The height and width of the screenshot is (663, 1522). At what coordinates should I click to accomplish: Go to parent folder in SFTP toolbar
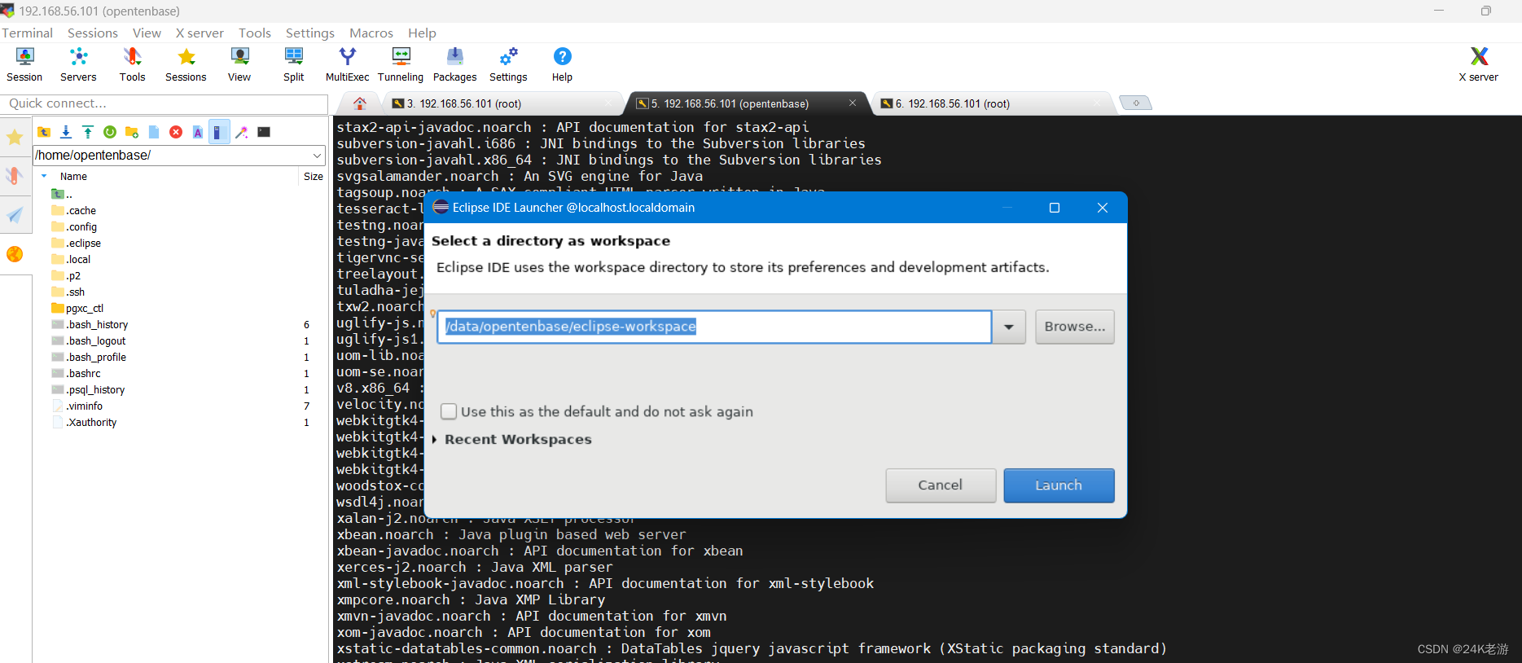coord(44,132)
